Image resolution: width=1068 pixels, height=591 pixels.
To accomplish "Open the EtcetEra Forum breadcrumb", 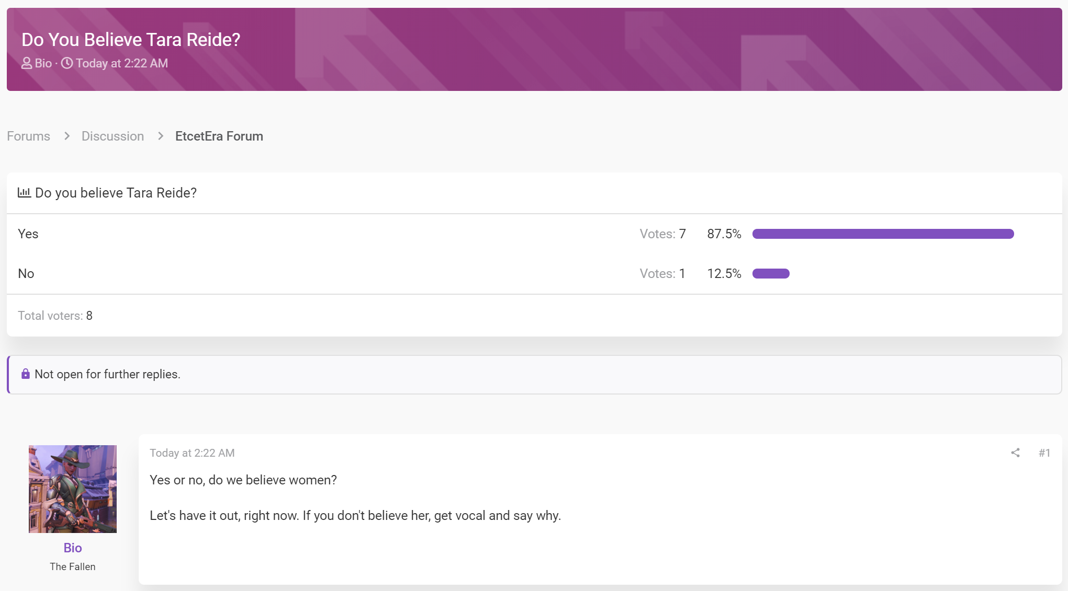I will pos(219,136).
